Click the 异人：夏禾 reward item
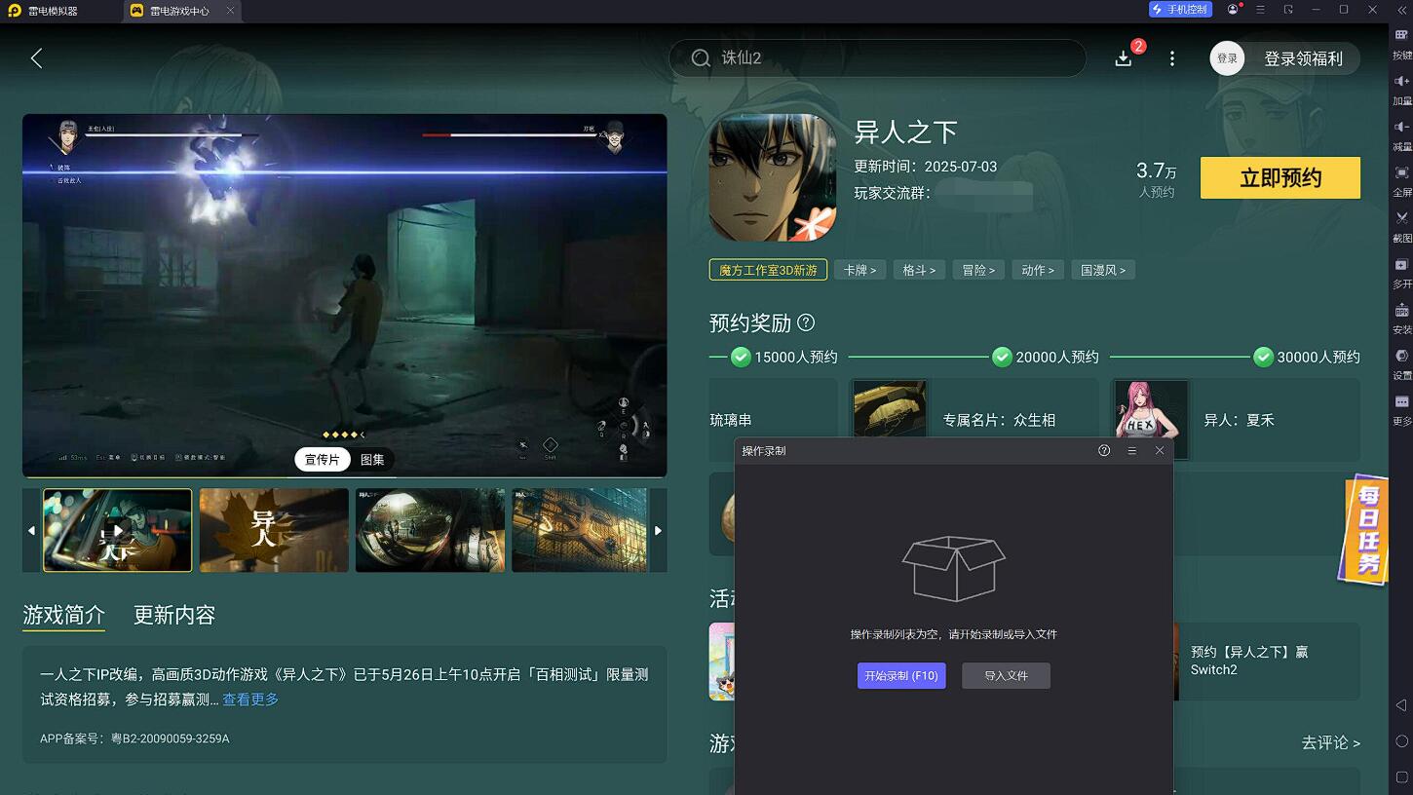The image size is (1413, 795). point(1236,420)
